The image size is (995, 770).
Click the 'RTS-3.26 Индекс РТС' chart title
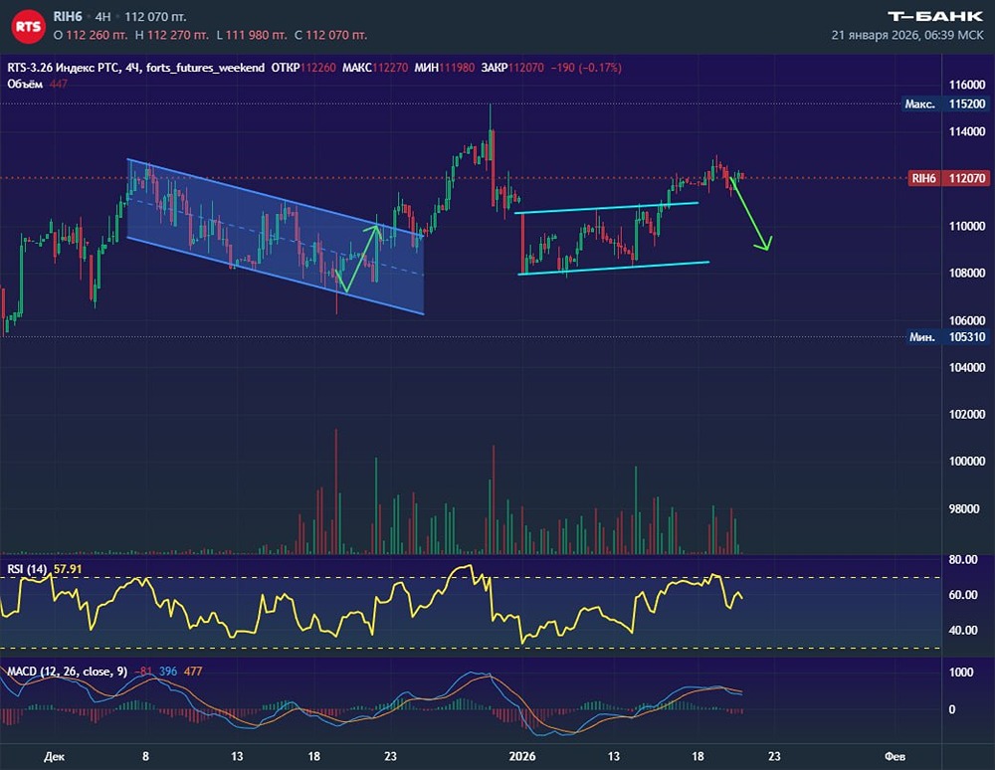pyautogui.click(x=64, y=68)
